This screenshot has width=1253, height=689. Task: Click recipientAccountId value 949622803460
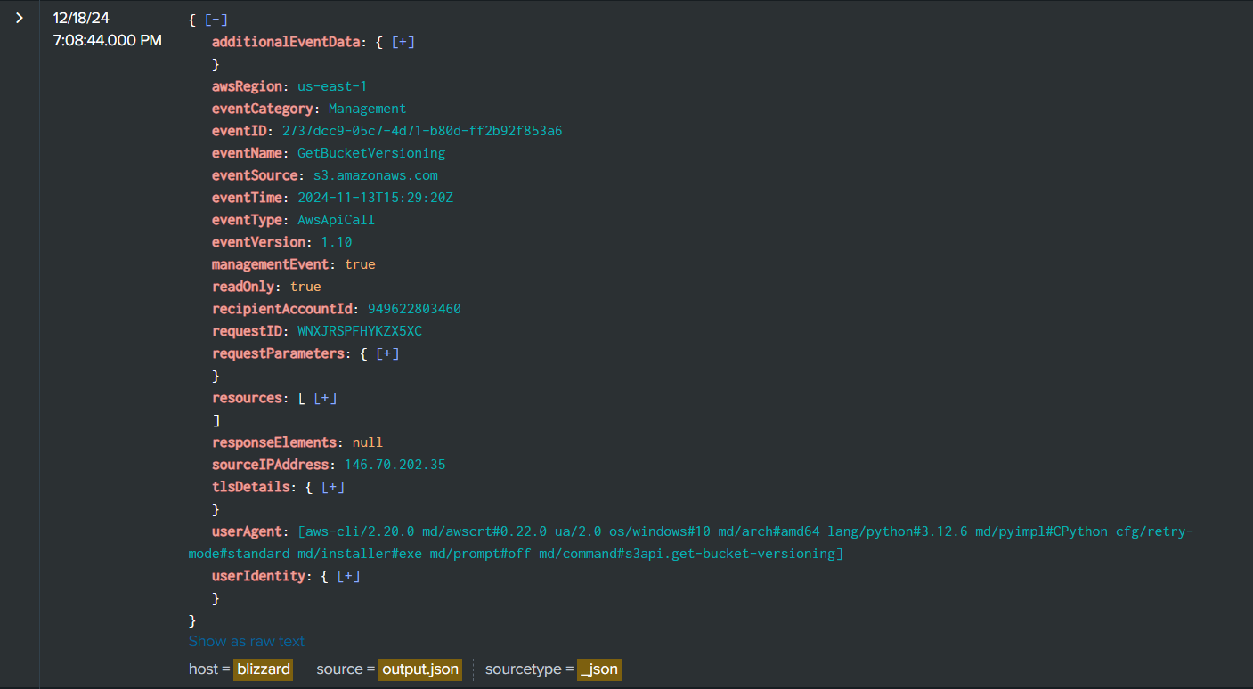click(414, 309)
